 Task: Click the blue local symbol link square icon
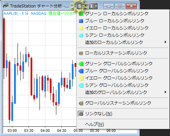81,21
